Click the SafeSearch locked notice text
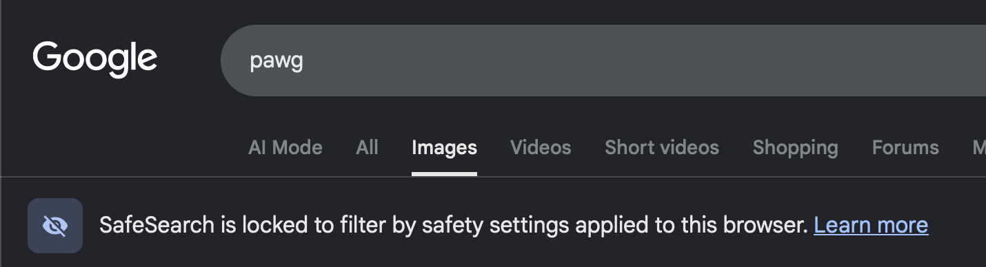The width and height of the screenshot is (986, 267). (453, 225)
